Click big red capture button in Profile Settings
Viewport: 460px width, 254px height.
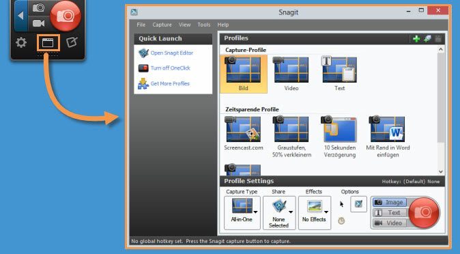point(424,212)
